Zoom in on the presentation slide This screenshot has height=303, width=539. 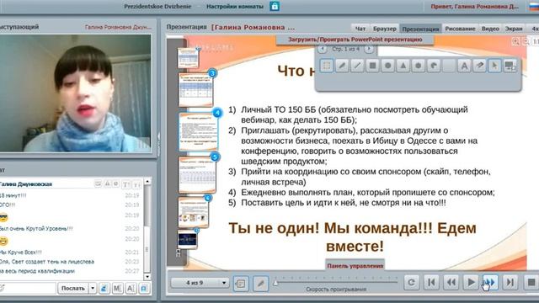[x=515, y=41]
